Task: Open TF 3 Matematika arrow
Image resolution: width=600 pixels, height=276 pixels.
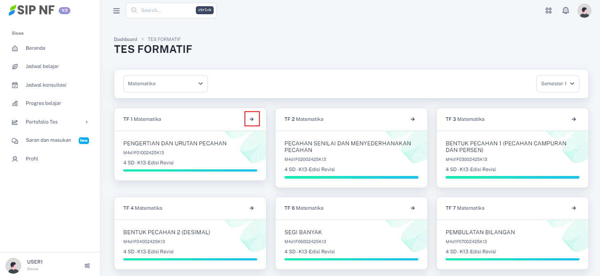Action: tap(574, 119)
